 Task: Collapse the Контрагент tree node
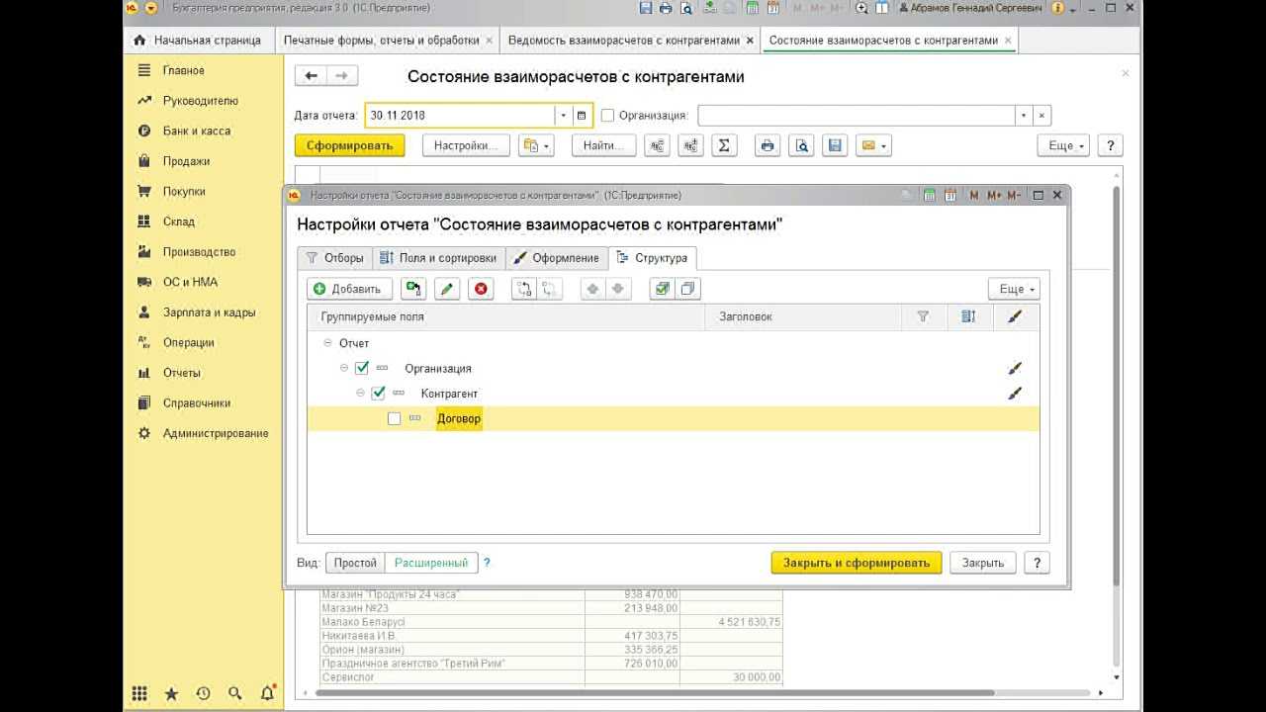pyautogui.click(x=361, y=394)
